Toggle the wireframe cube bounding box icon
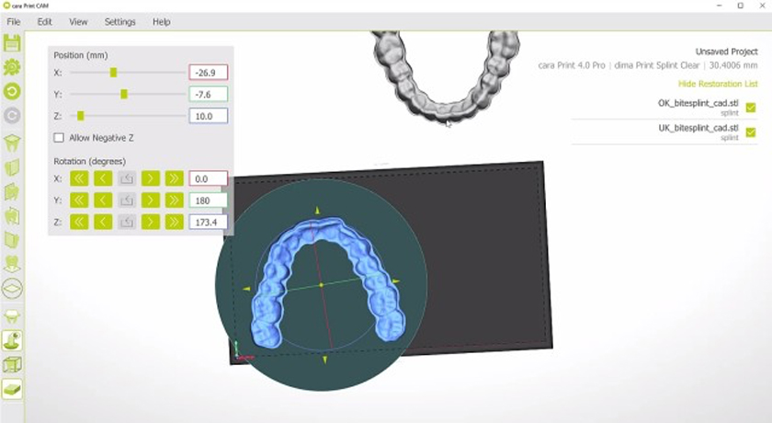The width and height of the screenshot is (772, 423). coord(12,365)
